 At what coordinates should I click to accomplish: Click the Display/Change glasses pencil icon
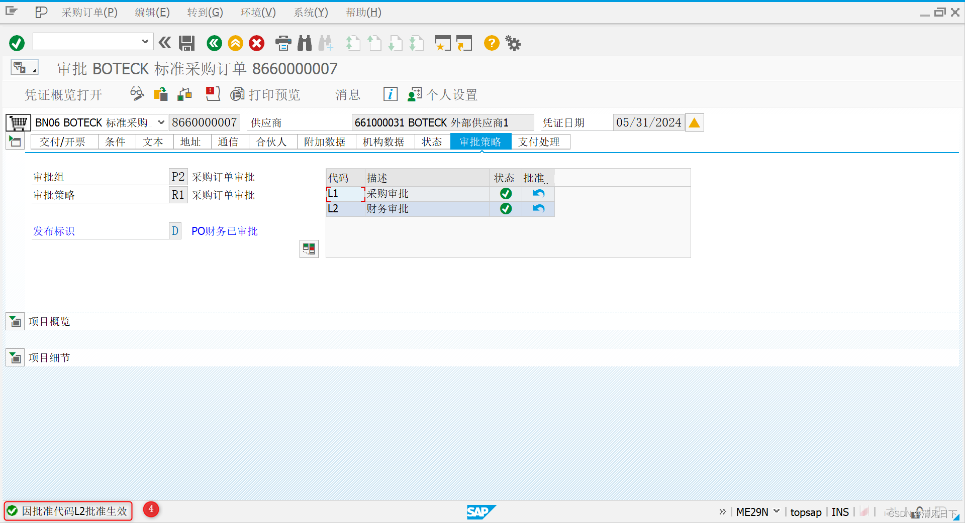(x=137, y=94)
